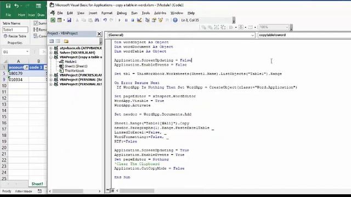
Task: Open the Debug menu
Action: [122, 13]
